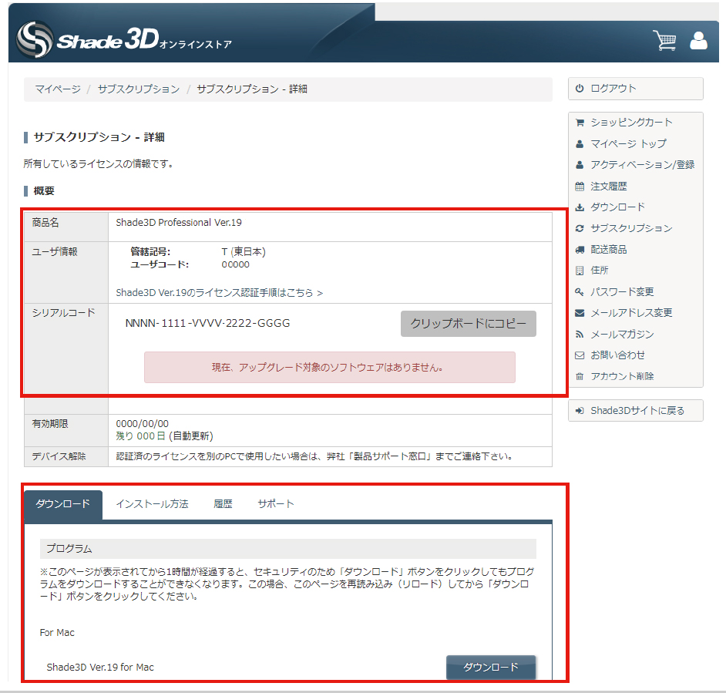The image size is (726, 693).
Task: Click the refresh icon beside サブスクリプション
Action: (580, 228)
